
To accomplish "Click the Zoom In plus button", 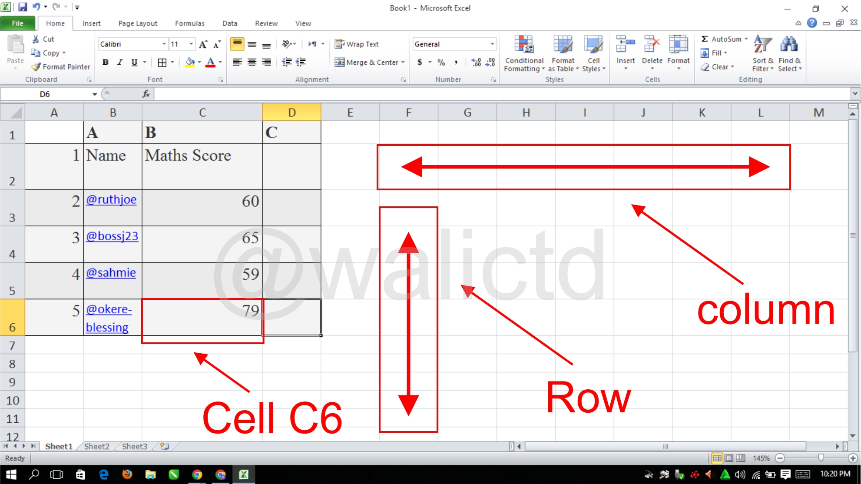I will click(x=852, y=458).
